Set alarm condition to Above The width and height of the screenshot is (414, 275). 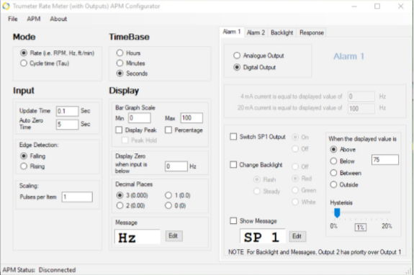(x=334, y=149)
